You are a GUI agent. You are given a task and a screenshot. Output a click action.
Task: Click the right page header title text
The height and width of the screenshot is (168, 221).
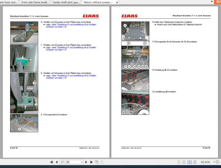coord(192,16)
